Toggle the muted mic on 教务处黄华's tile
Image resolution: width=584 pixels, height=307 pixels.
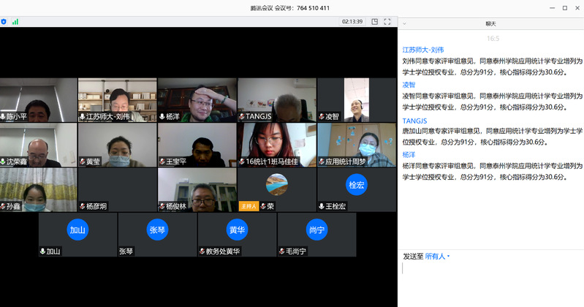click(202, 251)
